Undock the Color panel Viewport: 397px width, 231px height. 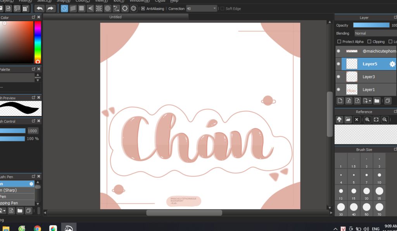[33, 17]
